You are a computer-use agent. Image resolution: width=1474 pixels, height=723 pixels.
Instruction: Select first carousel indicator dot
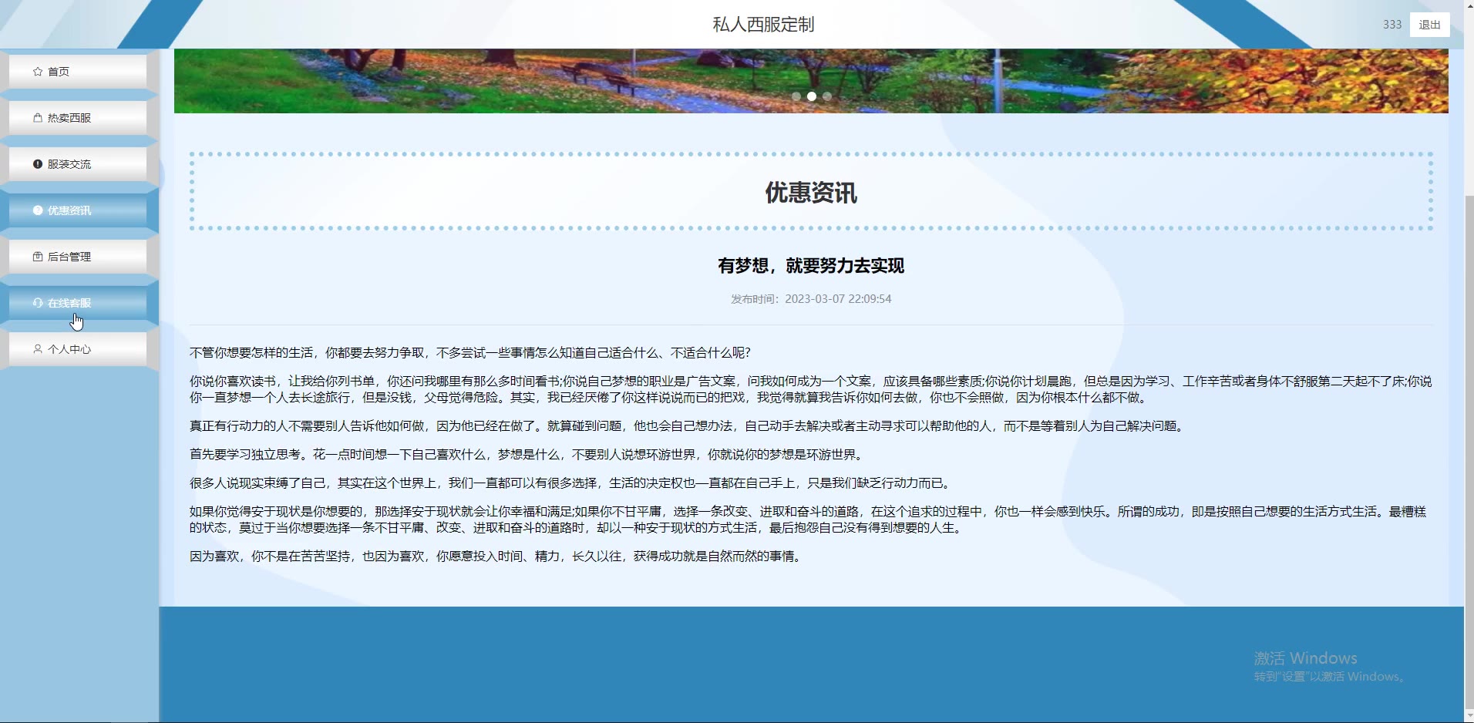tap(796, 96)
